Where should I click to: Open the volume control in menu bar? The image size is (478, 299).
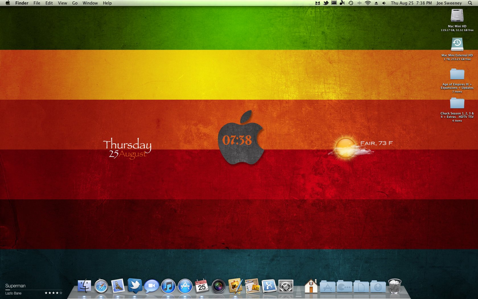(384, 3)
